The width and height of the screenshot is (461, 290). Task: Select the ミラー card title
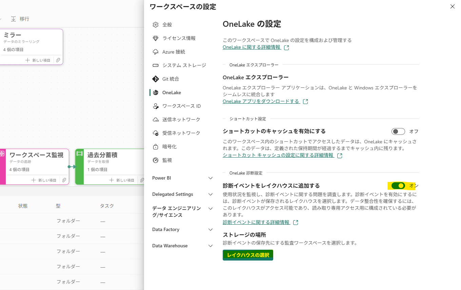[13, 35]
